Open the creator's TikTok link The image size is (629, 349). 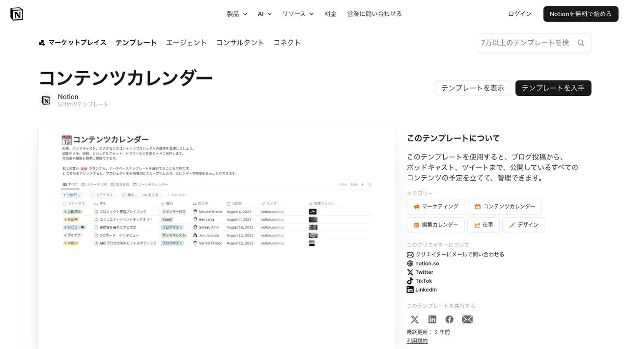click(x=424, y=281)
